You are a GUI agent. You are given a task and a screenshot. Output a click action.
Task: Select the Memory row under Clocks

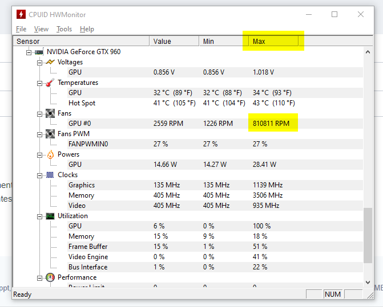coord(215,195)
